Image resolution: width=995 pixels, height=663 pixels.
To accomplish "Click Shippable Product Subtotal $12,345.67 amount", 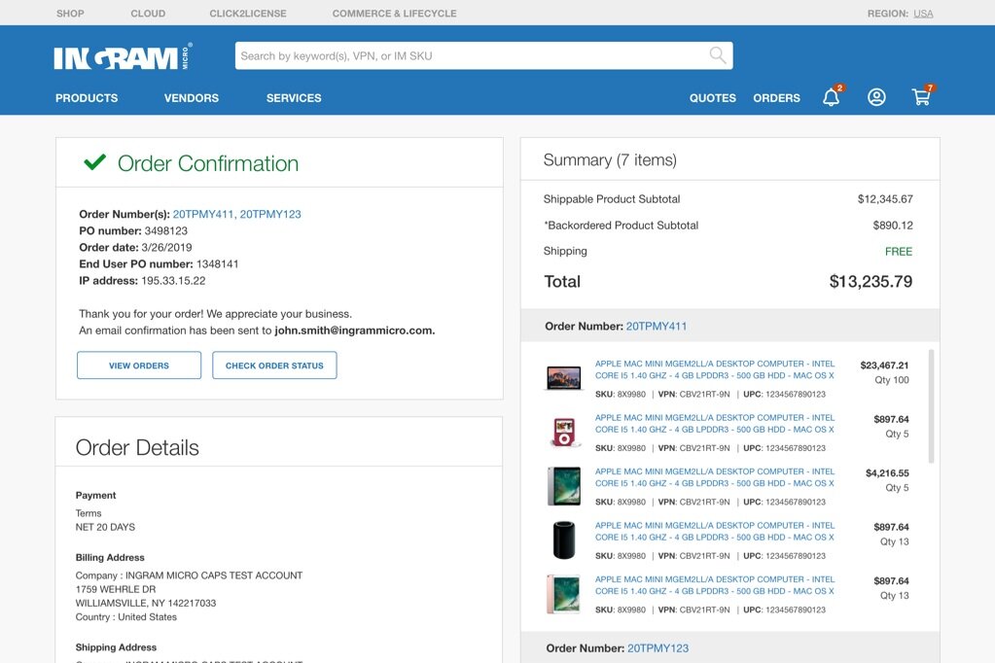I will click(885, 199).
